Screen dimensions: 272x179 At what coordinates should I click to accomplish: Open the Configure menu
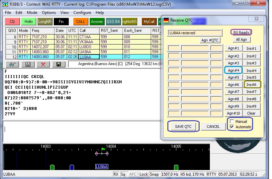pyautogui.click(x=82, y=13)
